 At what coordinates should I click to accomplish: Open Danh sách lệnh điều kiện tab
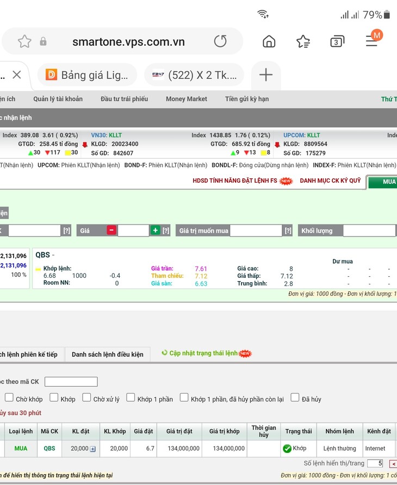pos(107,355)
